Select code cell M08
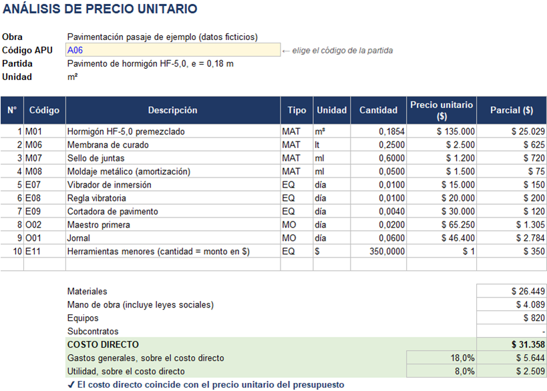Image resolution: width=547 pixels, height=391 pixels. tap(44, 171)
